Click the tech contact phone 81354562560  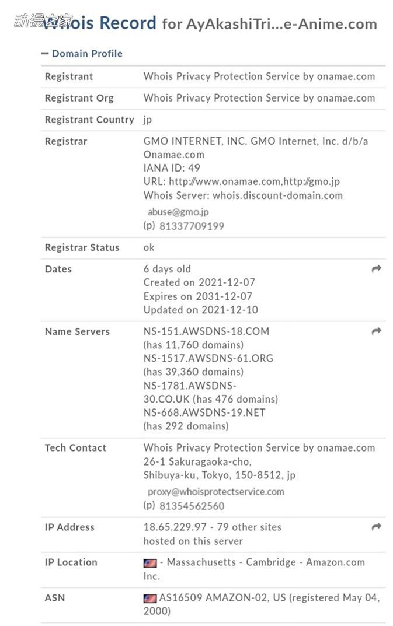pyautogui.click(x=192, y=506)
